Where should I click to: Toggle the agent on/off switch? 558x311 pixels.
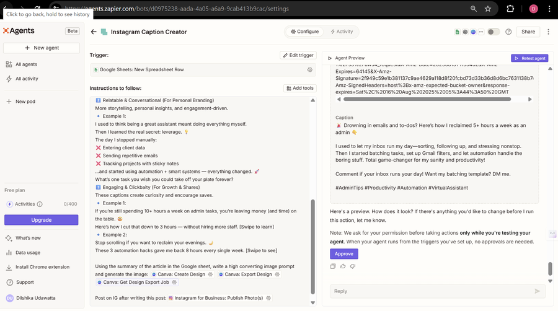pyautogui.click(x=494, y=32)
